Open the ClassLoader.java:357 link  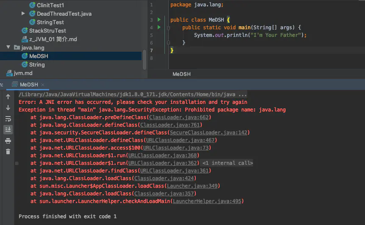164,193
